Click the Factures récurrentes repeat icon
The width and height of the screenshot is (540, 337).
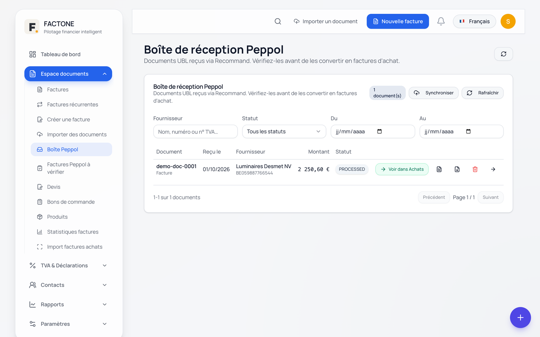point(40,104)
